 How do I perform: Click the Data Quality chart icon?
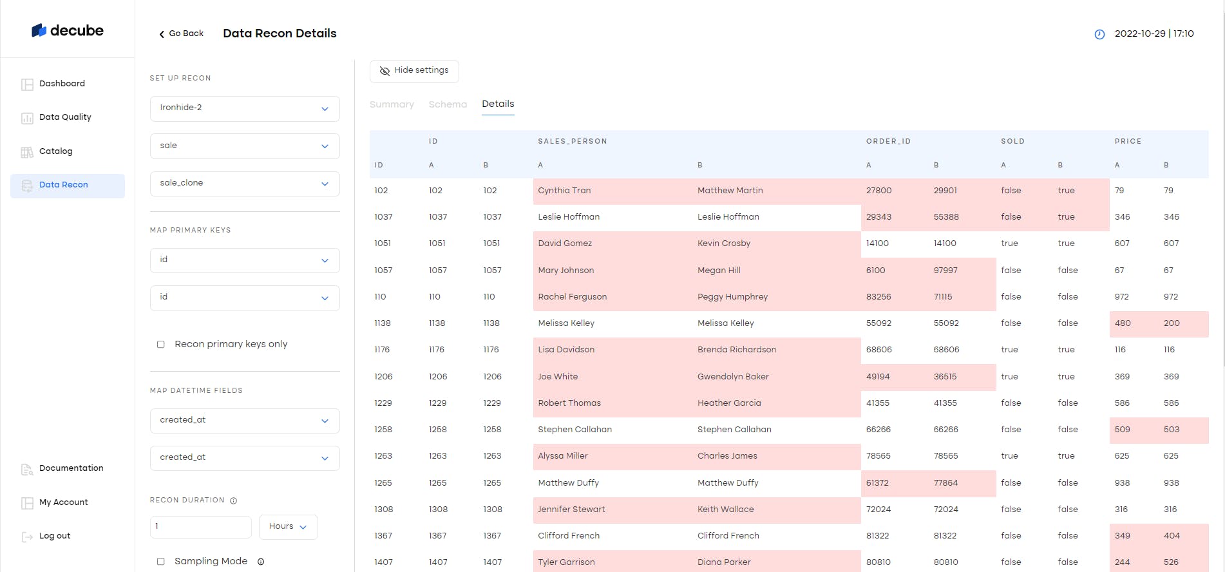[27, 118]
